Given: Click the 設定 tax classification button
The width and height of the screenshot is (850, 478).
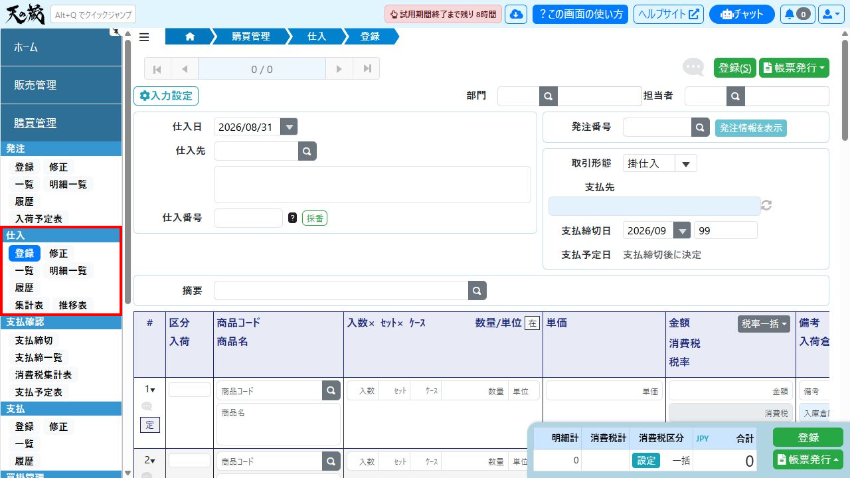Looking at the screenshot, I should (x=646, y=461).
